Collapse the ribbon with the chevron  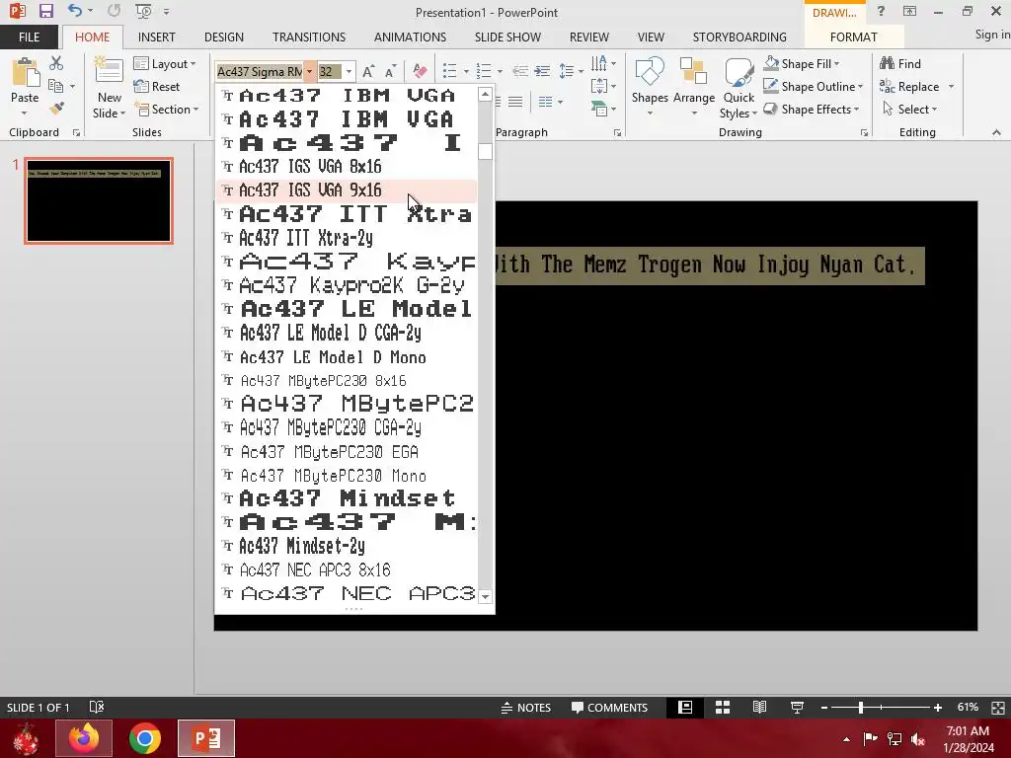click(x=996, y=132)
